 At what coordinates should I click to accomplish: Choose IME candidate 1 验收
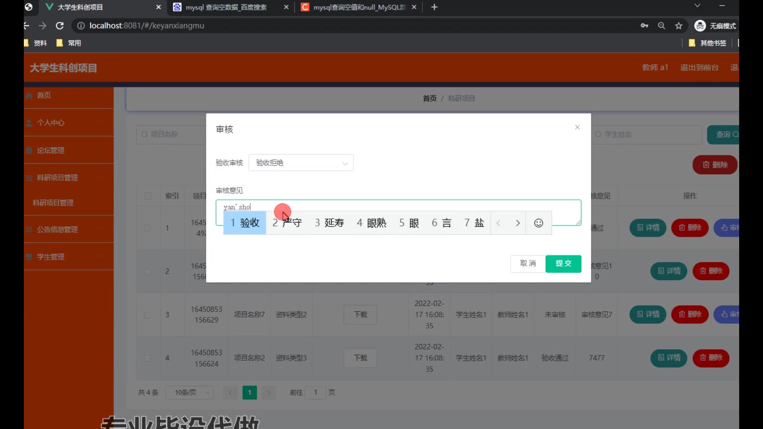coord(245,223)
